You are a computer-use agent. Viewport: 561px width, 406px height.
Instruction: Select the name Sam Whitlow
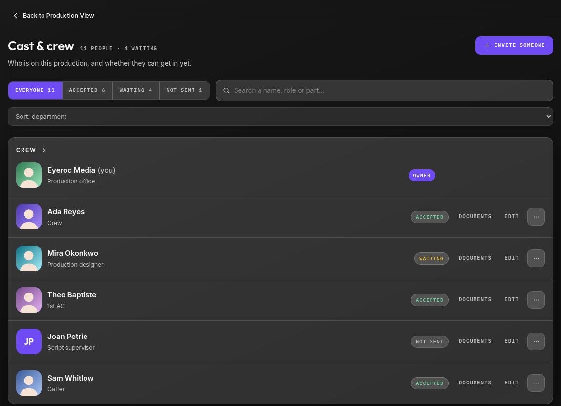pos(70,378)
